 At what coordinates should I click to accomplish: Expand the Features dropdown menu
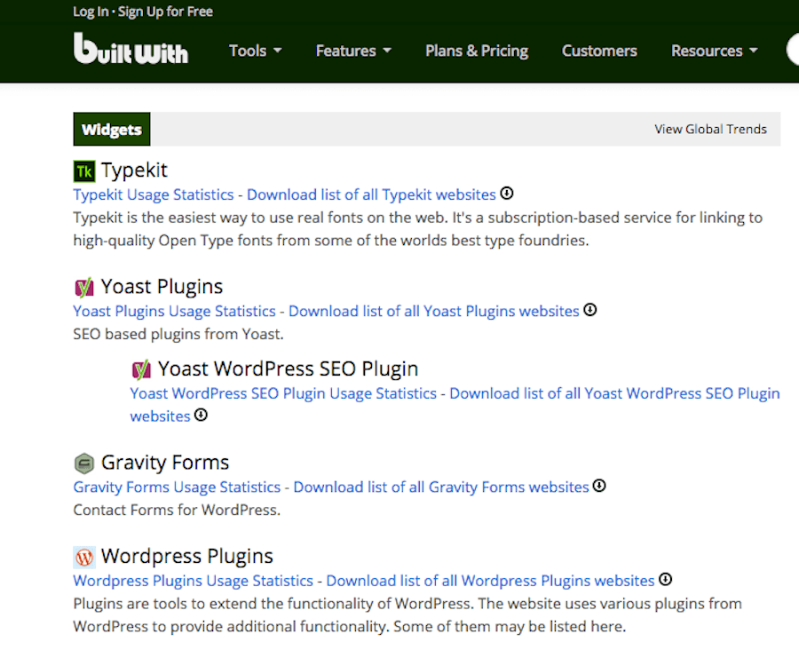353,51
